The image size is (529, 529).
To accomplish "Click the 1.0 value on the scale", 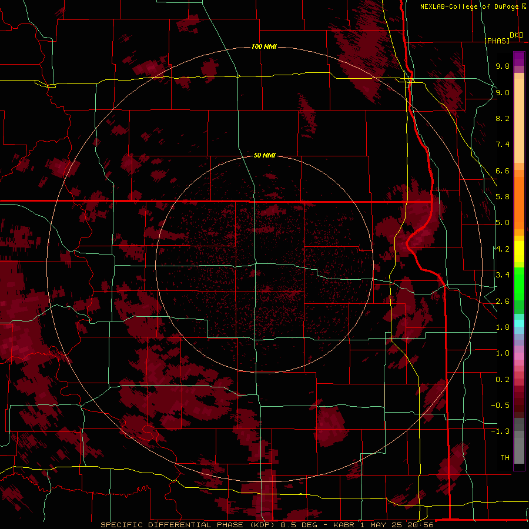I will [503, 353].
